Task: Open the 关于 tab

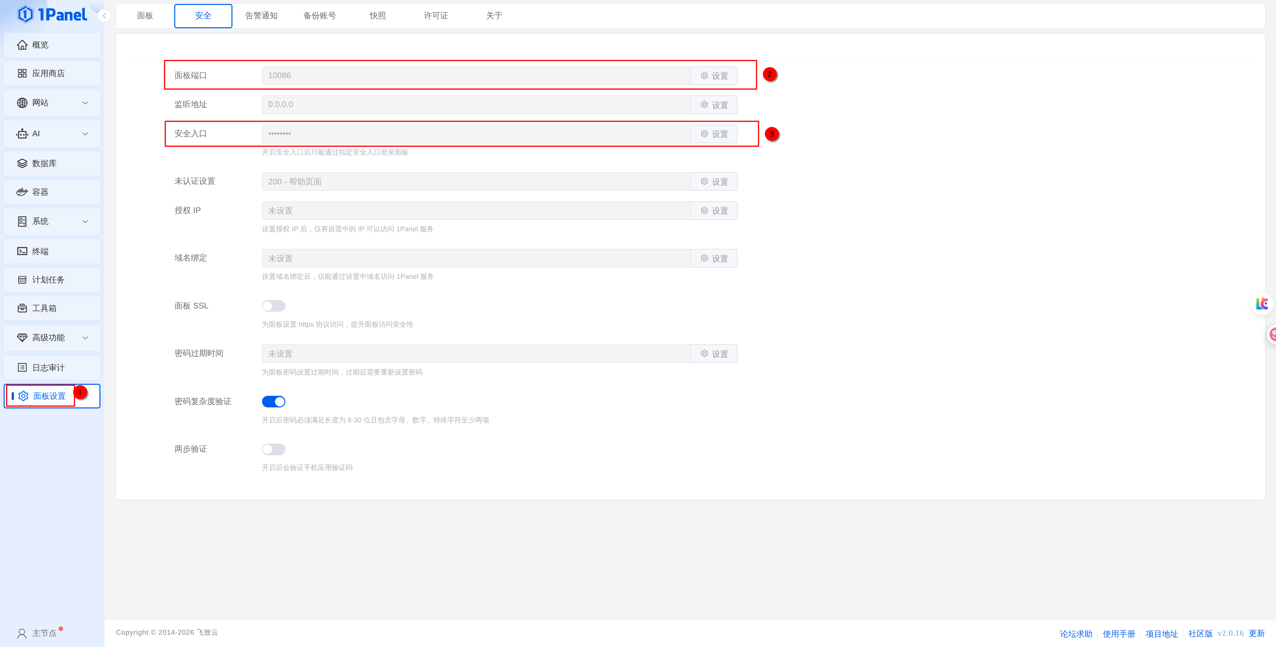Action: click(x=495, y=16)
